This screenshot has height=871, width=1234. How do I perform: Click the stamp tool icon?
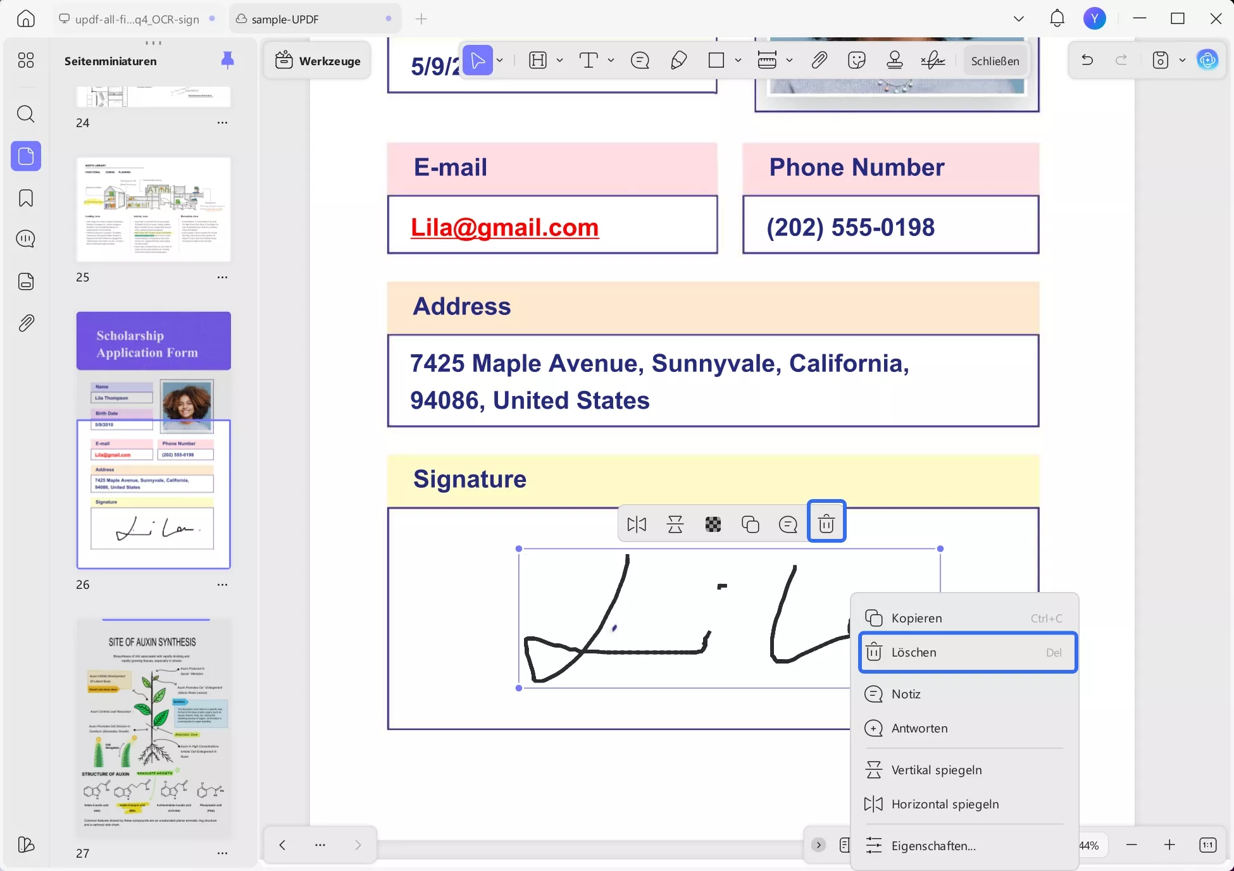click(x=894, y=61)
